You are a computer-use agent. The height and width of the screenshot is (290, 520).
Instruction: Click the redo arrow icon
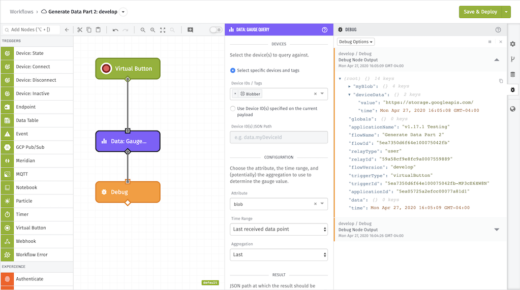[x=126, y=30]
